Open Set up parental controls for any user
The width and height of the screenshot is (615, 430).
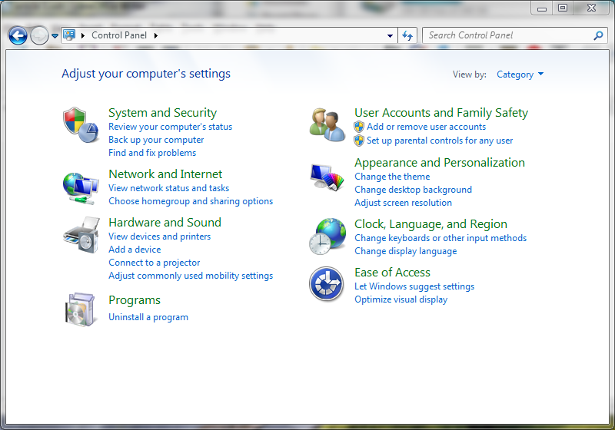coord(440,141)
